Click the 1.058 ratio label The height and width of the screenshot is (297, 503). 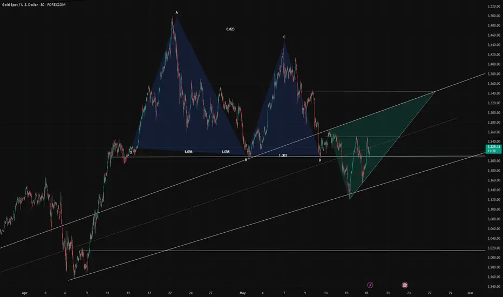(x=226, y=152)
